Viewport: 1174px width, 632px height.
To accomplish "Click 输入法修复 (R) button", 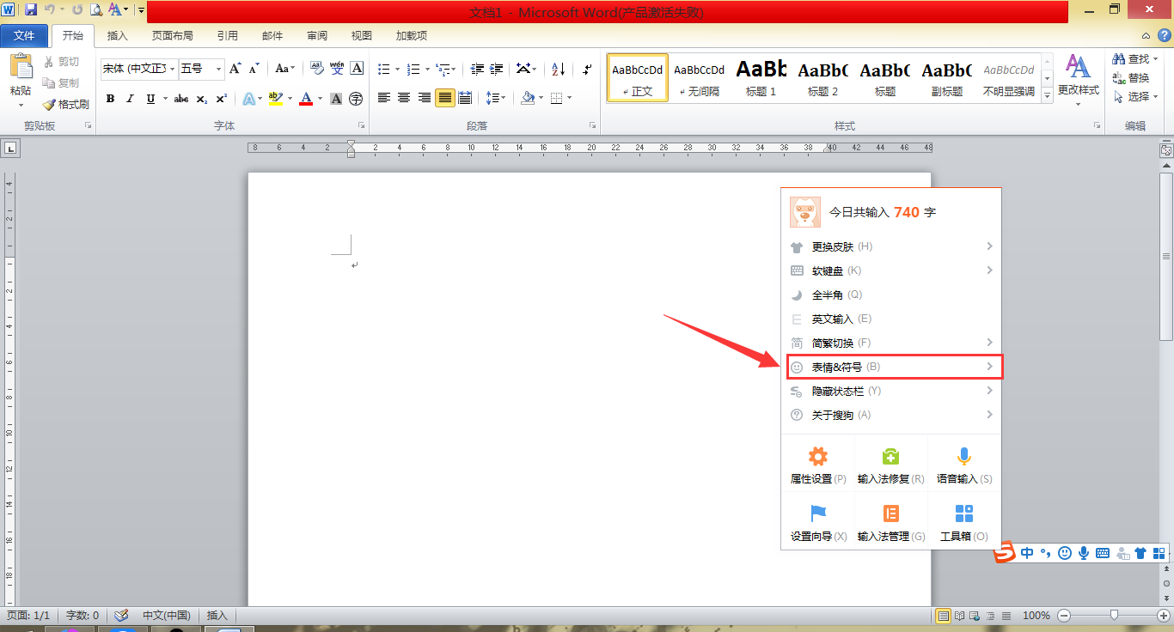I will 891,465.
